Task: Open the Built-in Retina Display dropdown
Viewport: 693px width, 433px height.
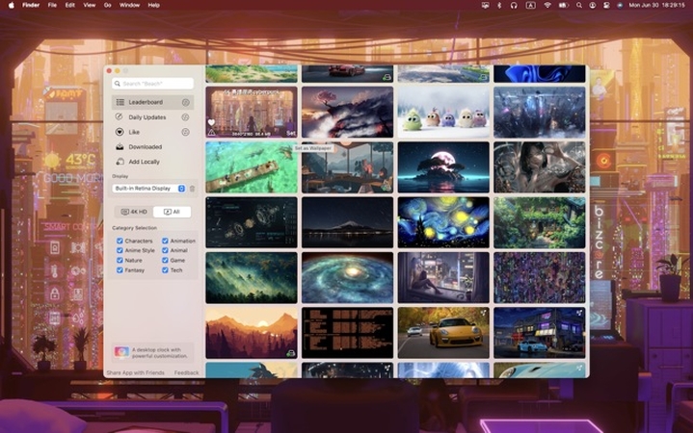Action: coord(149,189)
